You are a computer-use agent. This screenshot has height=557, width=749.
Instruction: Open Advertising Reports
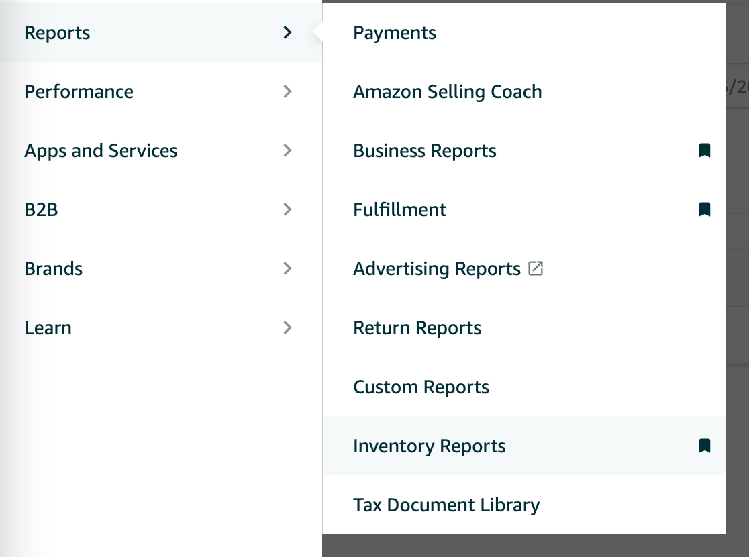coord(524,268)
